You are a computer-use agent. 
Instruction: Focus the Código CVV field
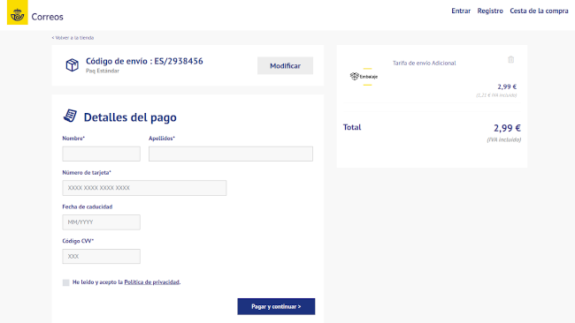pyautogui.click(x=101, y=257)
